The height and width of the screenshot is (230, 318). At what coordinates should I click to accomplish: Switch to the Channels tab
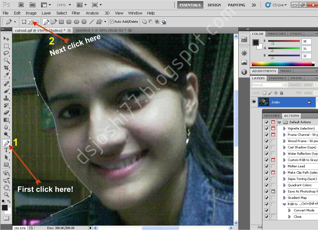click(x=277, y=78)
